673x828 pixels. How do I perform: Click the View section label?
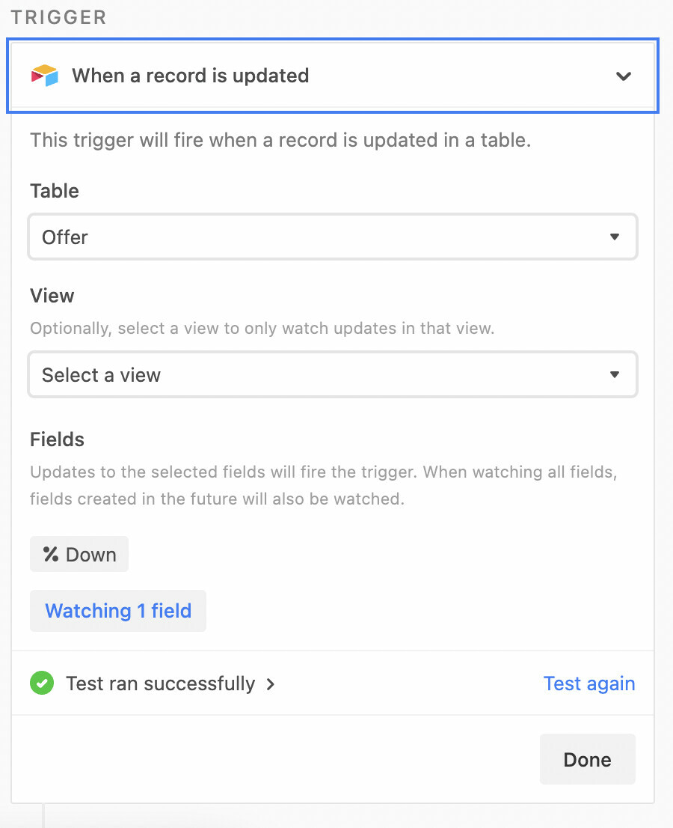52,296
